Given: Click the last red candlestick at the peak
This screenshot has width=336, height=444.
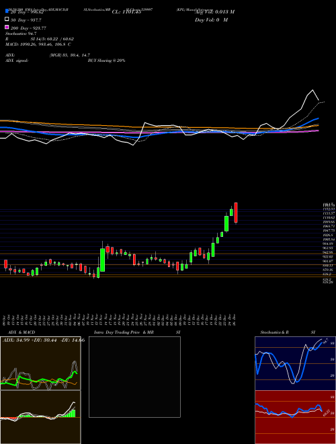Looking at the screenshot, I should pyautogui.click(x=236, y=213).
